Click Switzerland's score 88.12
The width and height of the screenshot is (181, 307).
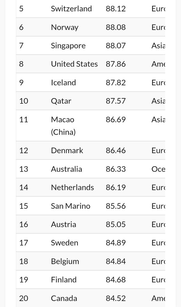tap(116, 9)
